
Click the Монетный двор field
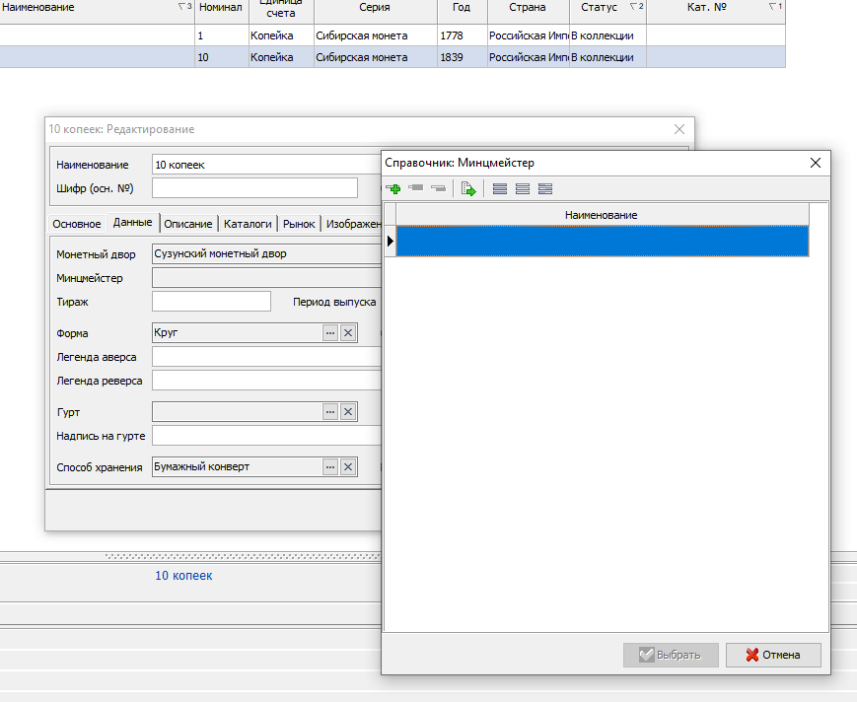tap(266, 254)
